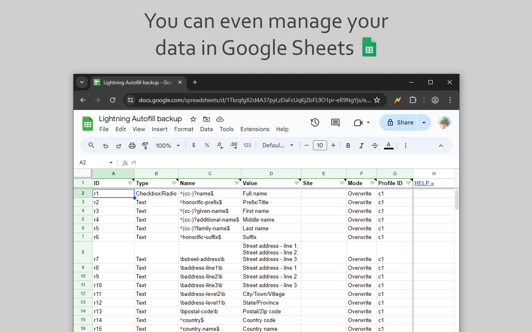Open the text color picker
Image resolution: width=532 pixels, height=332 pixels.
[389, 146]
